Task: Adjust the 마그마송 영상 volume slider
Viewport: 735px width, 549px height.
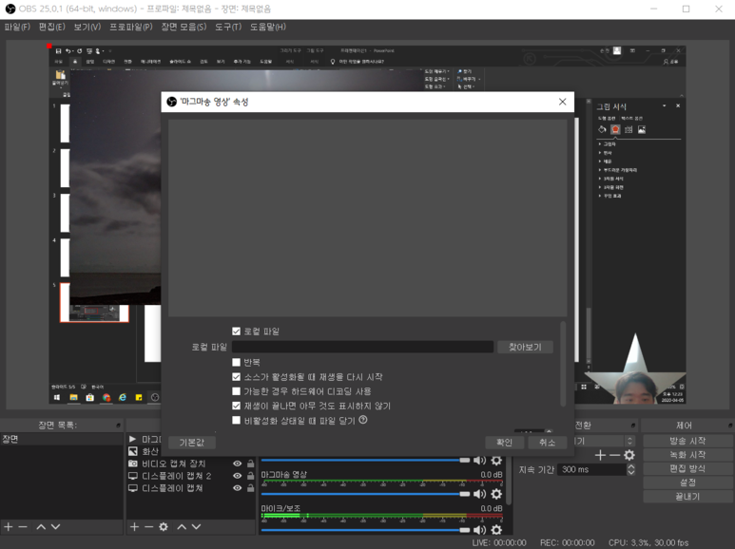Action: tap(366, 494)
